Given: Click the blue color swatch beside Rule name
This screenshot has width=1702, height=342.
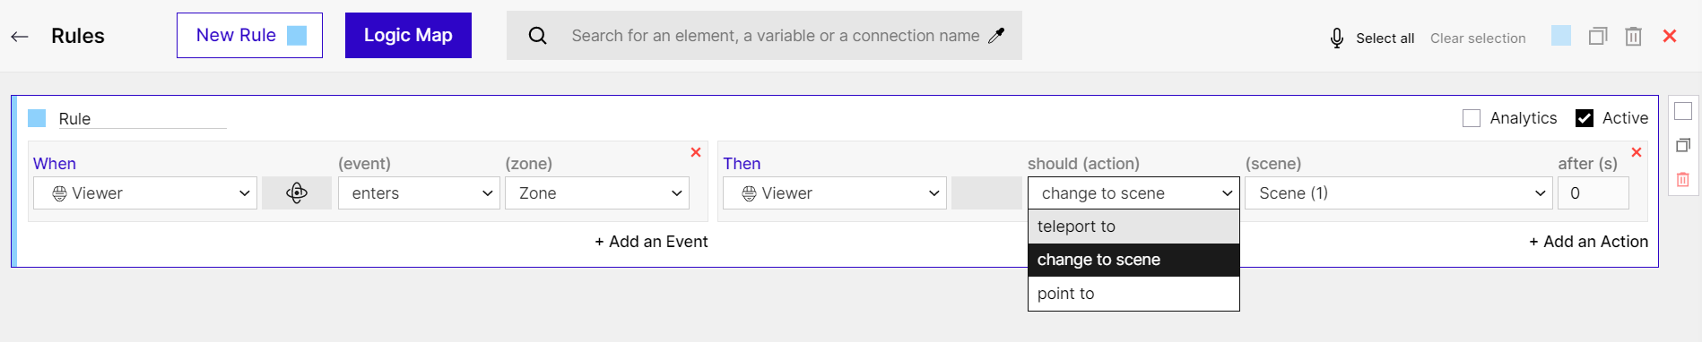Looking at the screenshot, I should (37, 118).
